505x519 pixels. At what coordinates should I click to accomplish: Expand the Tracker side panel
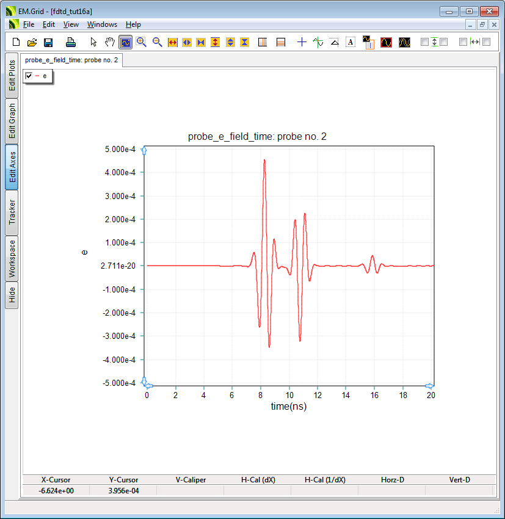coord(12,212)
